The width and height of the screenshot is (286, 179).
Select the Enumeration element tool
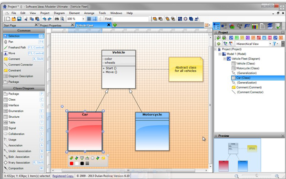(x=24, y=111)
